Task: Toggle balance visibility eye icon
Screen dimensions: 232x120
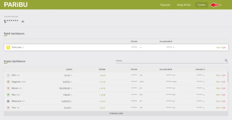Action: point(23,22)
